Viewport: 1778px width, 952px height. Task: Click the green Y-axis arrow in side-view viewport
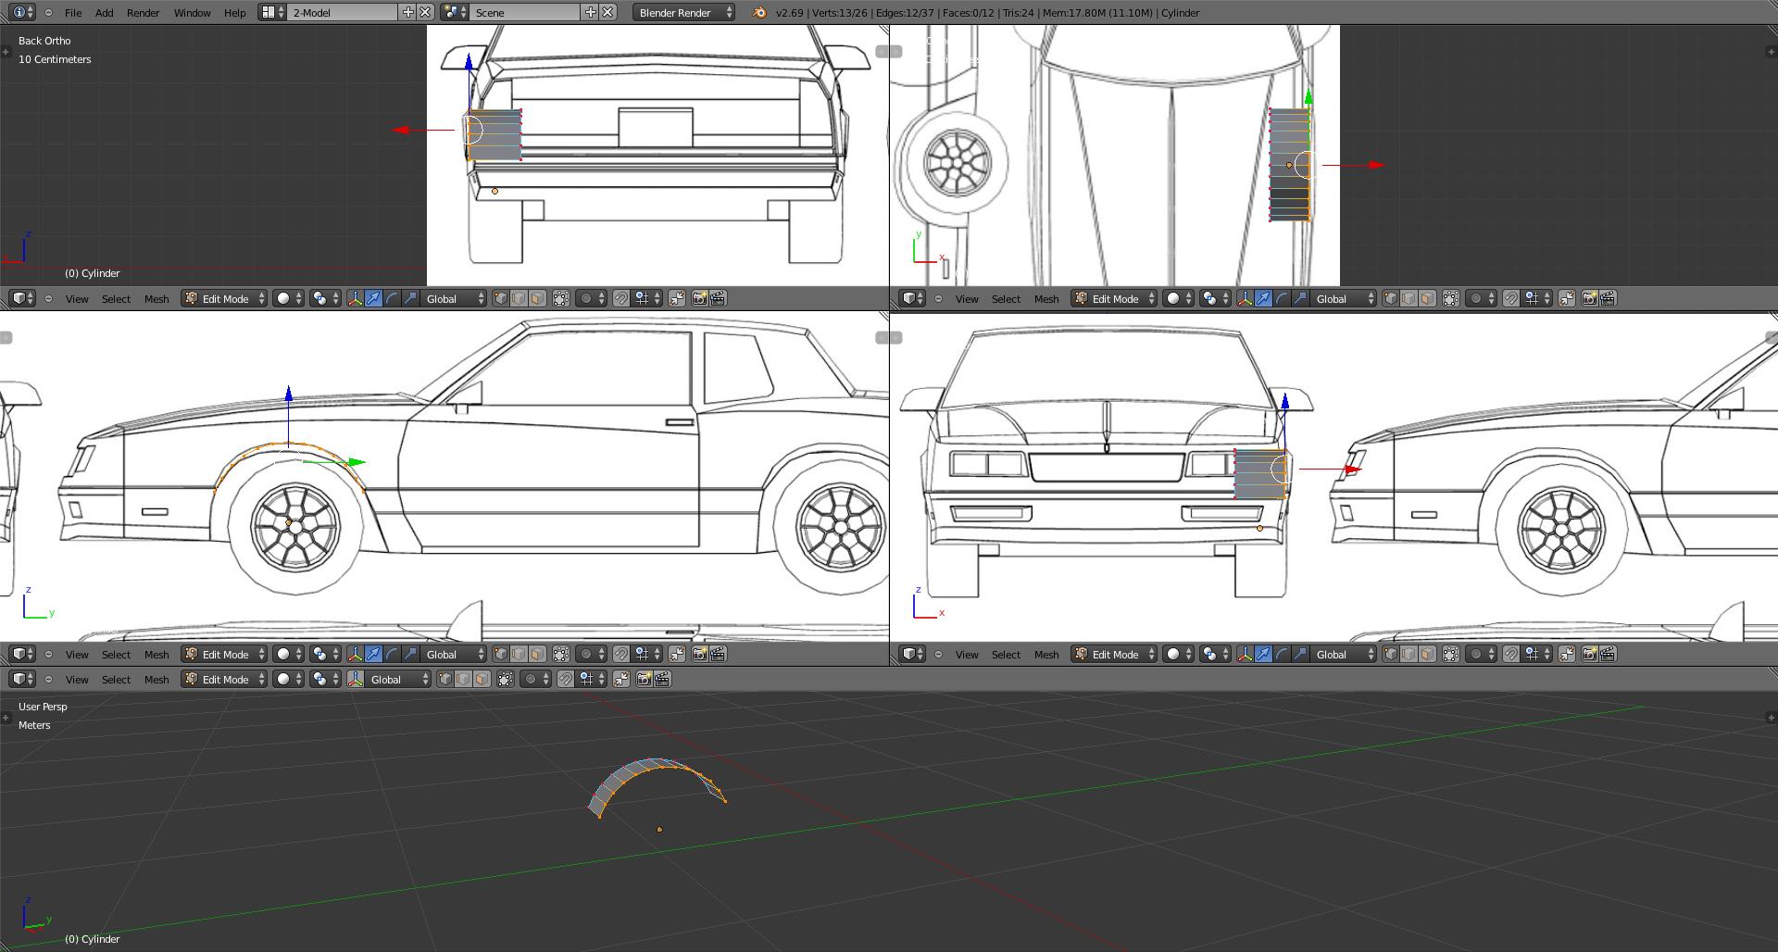[x=357, y=461]
